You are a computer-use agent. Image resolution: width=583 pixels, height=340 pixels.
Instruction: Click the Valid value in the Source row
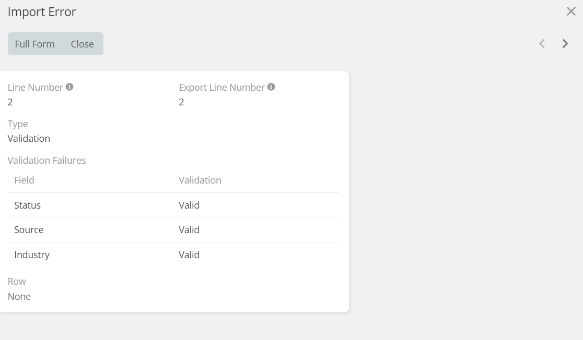[x=189, y=230]
